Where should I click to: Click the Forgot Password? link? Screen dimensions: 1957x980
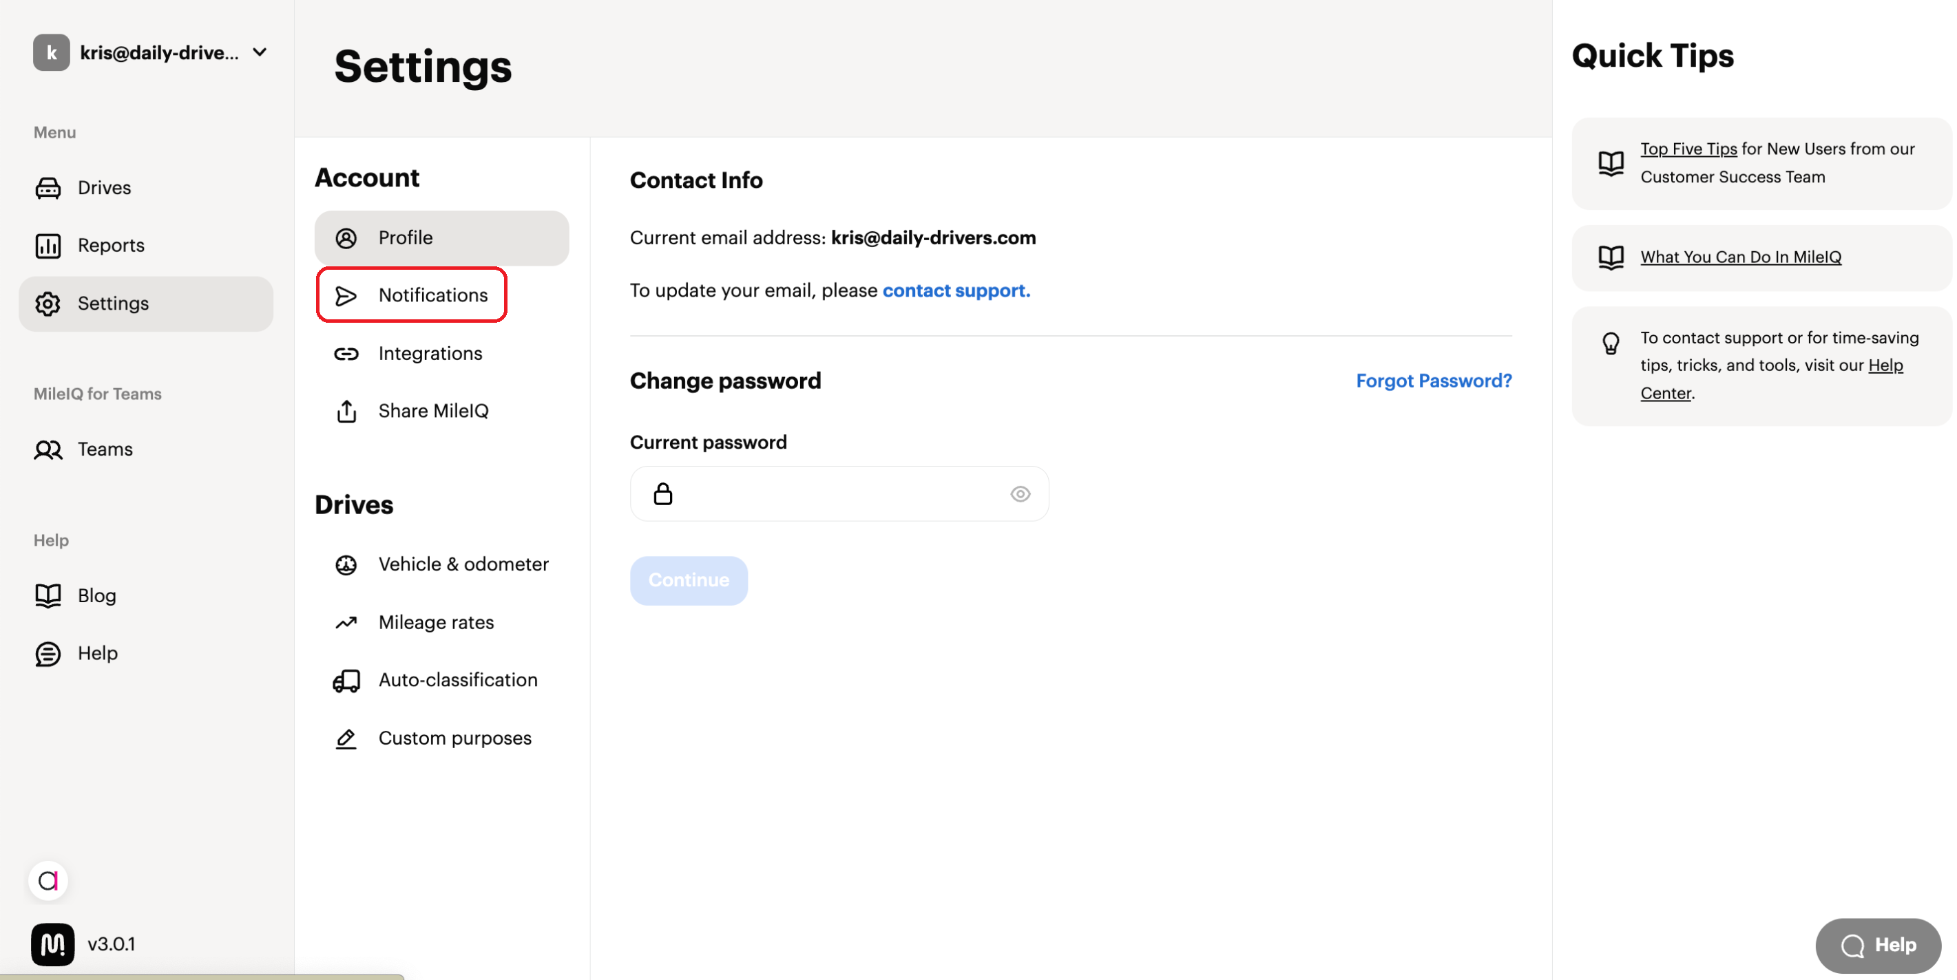[1434, 381]
